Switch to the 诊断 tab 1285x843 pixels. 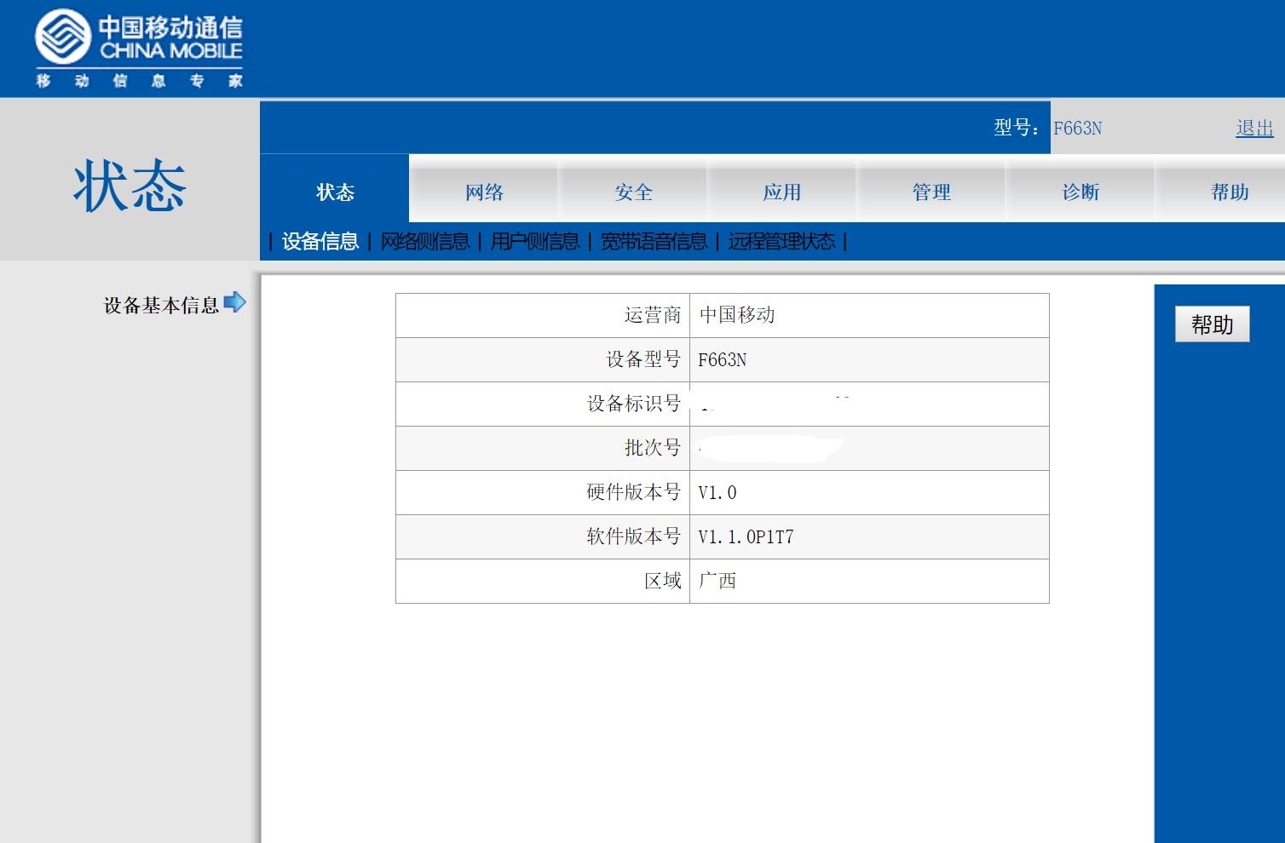[x=1080, y=192]
